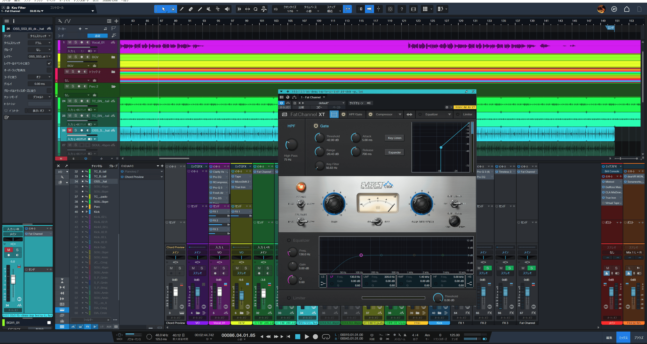Screen dimensions: 647x344
Task: Pin the Fat Channel plugin window
Action: coord(466,92)
